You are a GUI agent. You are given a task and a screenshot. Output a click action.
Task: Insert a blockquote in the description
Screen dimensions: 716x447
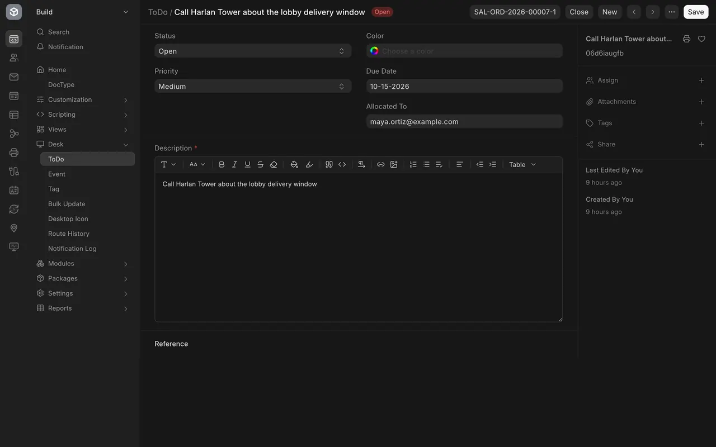(329, 165)
